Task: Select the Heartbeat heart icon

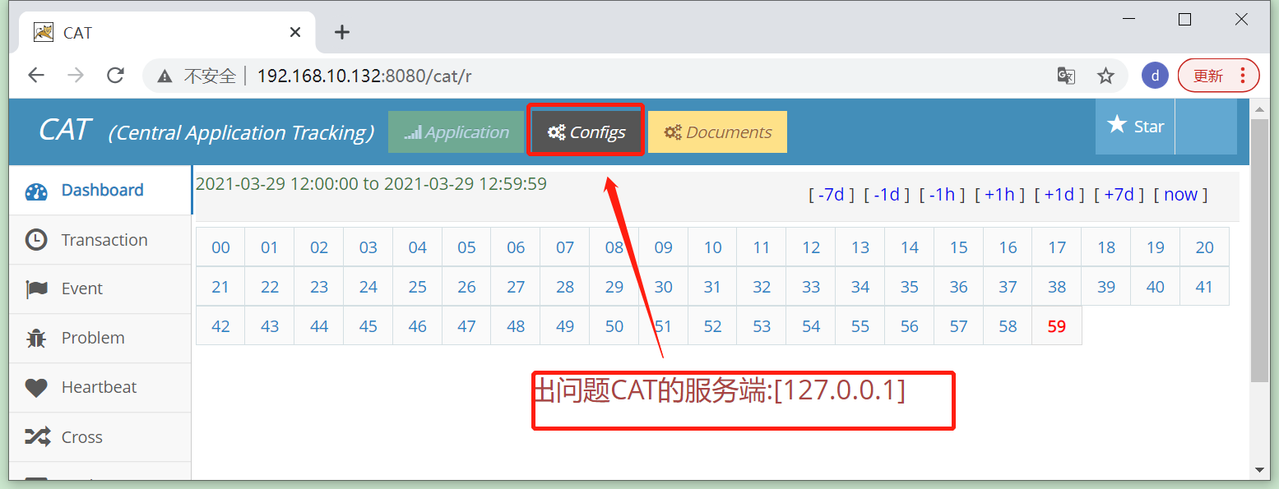Action: coord(36,387)
